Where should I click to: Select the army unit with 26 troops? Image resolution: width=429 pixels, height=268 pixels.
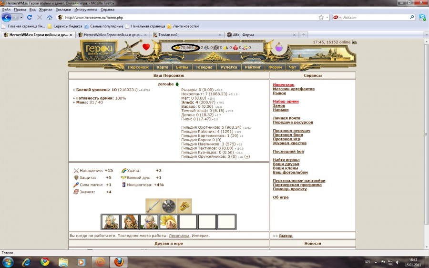tap(130, 222)
